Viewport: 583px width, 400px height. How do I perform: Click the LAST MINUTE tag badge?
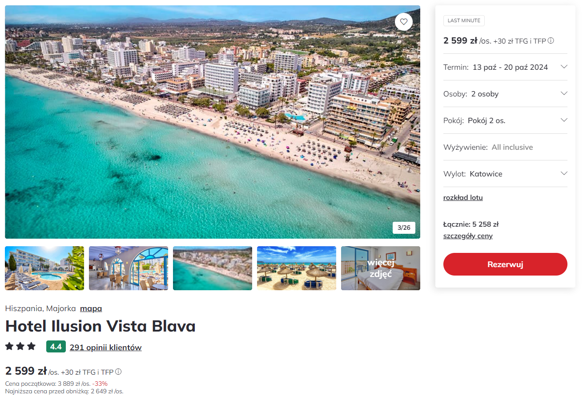click(464, 21)
